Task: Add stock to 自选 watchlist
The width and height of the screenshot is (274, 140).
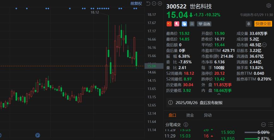Action: (204, 24)
